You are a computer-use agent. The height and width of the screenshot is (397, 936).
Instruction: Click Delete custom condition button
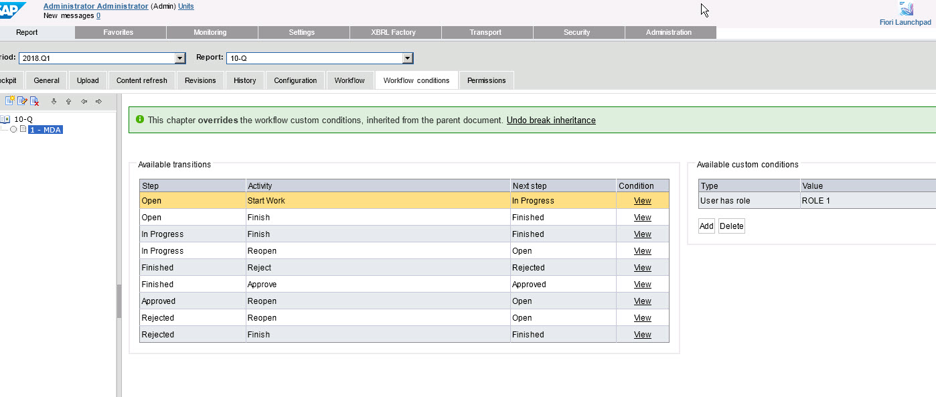pyautogui.click(x=731, y=226)
